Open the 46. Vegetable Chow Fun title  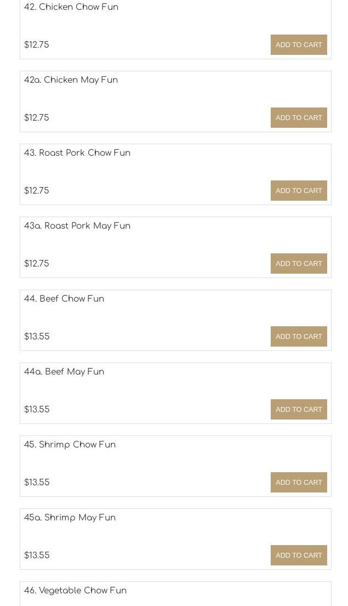point(75,591)
